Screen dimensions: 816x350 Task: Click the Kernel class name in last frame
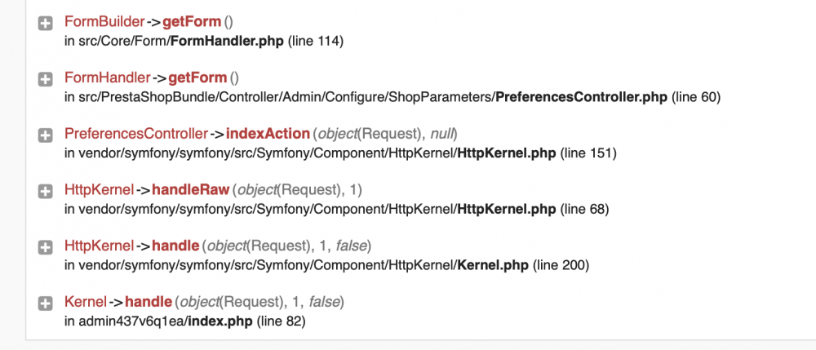click(83, 302)
